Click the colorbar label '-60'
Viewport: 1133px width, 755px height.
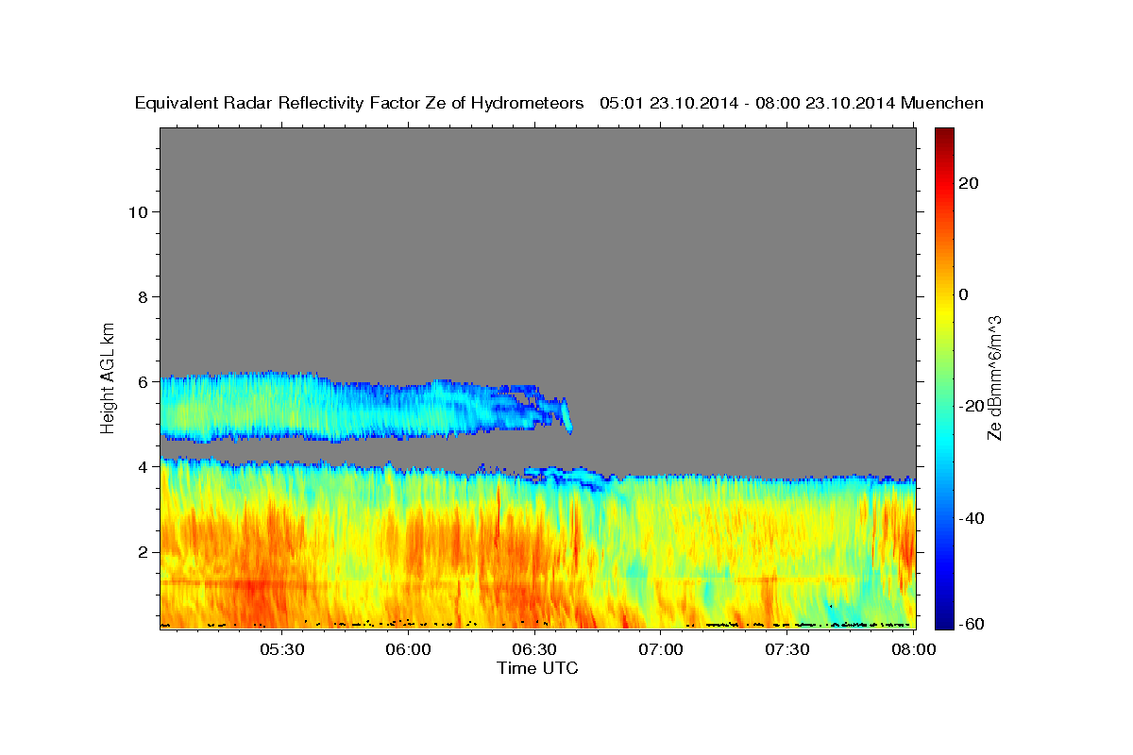tap(972, 624)
